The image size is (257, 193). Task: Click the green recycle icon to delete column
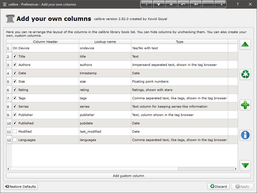[x=245, y=75]
